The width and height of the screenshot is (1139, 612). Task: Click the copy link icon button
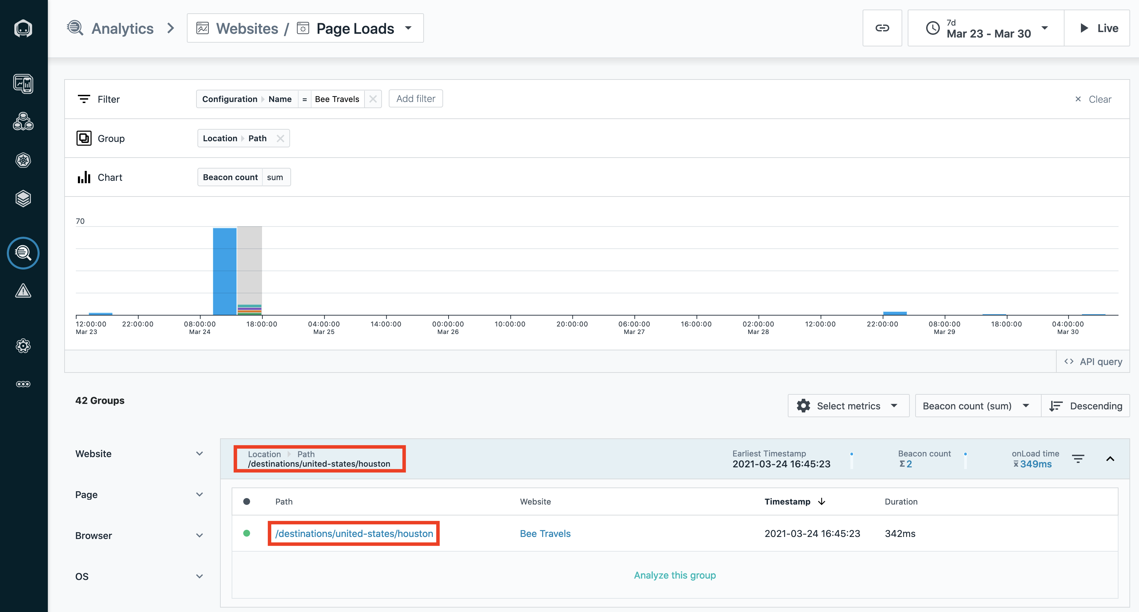pos(882,28)
